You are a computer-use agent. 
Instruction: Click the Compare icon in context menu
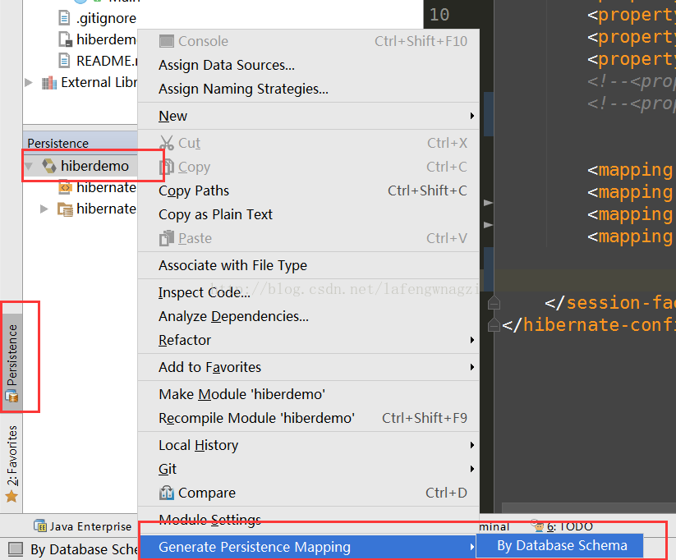(167, 493)
